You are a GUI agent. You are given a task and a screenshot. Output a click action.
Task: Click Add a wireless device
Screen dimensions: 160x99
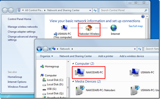[132, 56]
